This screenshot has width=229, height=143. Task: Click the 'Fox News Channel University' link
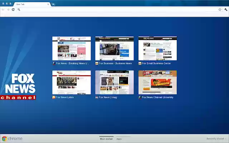[157, 97]
